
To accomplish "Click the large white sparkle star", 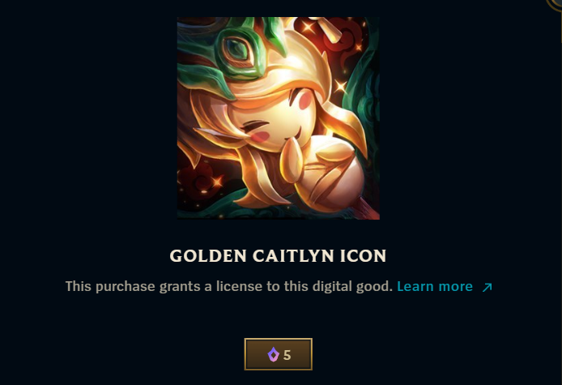I will tap(340, 86).
